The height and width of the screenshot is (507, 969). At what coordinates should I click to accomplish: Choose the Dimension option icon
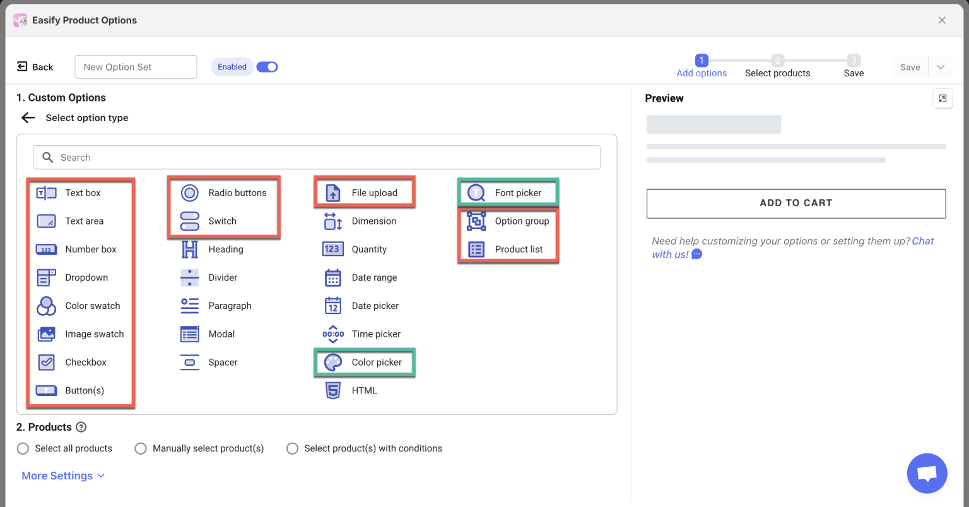tap(333, 221)
